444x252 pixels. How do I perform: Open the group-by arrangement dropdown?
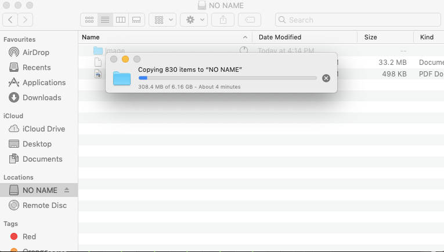click(163, 20)
